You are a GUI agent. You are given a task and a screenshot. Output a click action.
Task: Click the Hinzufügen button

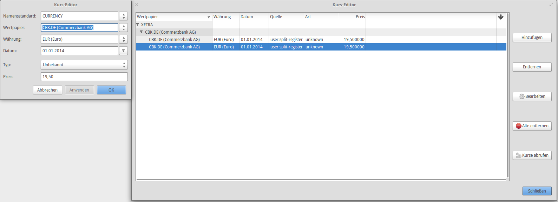(x=532, y=38)
